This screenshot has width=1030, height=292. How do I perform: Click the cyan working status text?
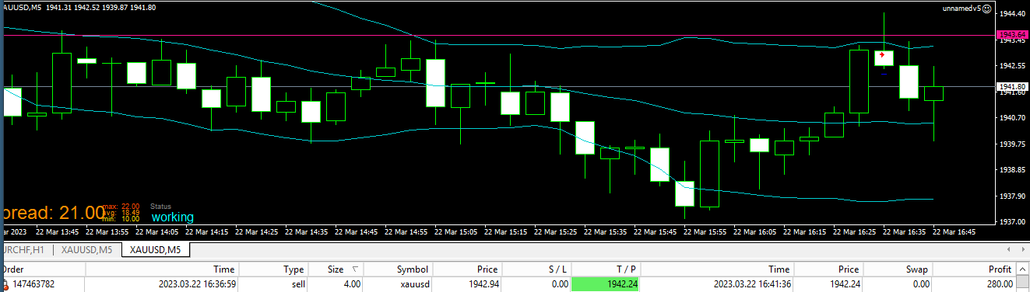172,217
